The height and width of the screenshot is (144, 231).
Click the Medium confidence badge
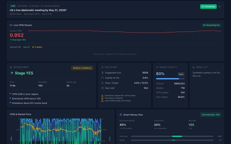(82, 68)
